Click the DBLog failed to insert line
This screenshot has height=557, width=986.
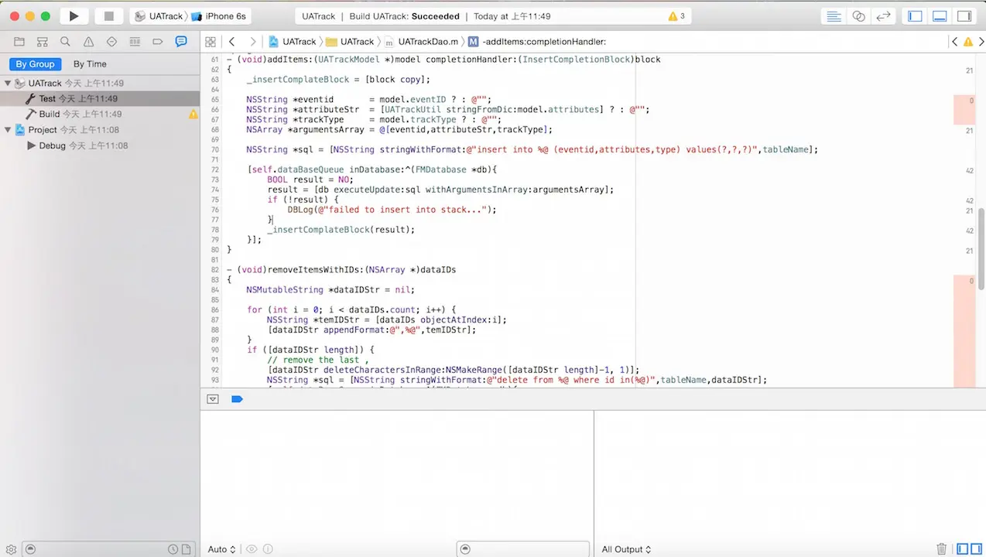[392, 210]
